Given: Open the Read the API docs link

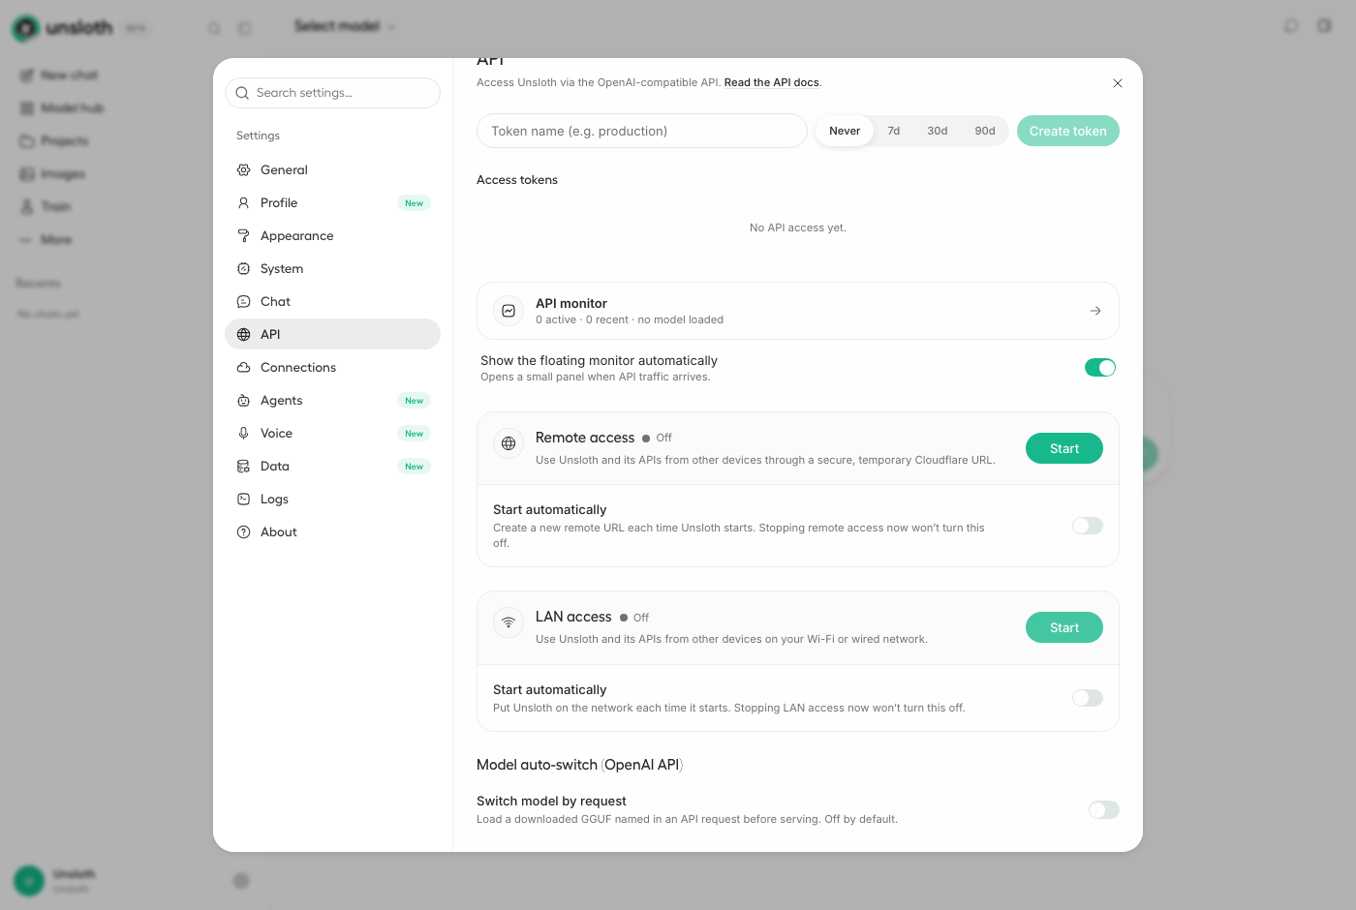Looking at the screenshot, I should (772, 82).
